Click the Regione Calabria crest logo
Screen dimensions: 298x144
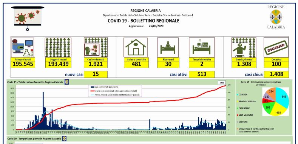(x=276, y=17)
